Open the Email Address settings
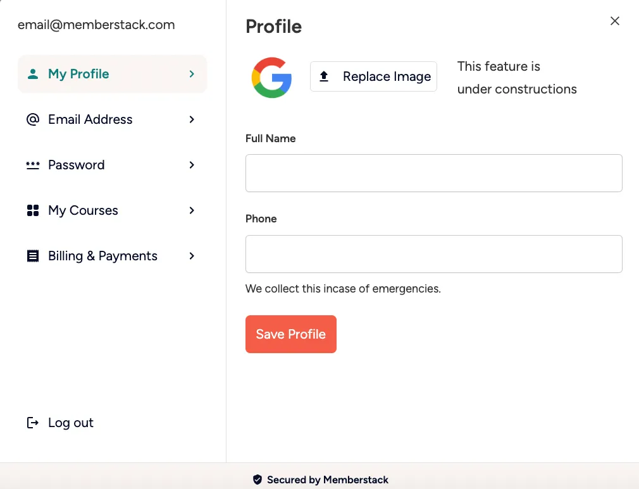This screenshot has width=639, height=489. (90, 119)
